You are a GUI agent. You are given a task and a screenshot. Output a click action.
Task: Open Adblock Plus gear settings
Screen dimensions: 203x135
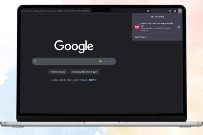coord(179,27)
